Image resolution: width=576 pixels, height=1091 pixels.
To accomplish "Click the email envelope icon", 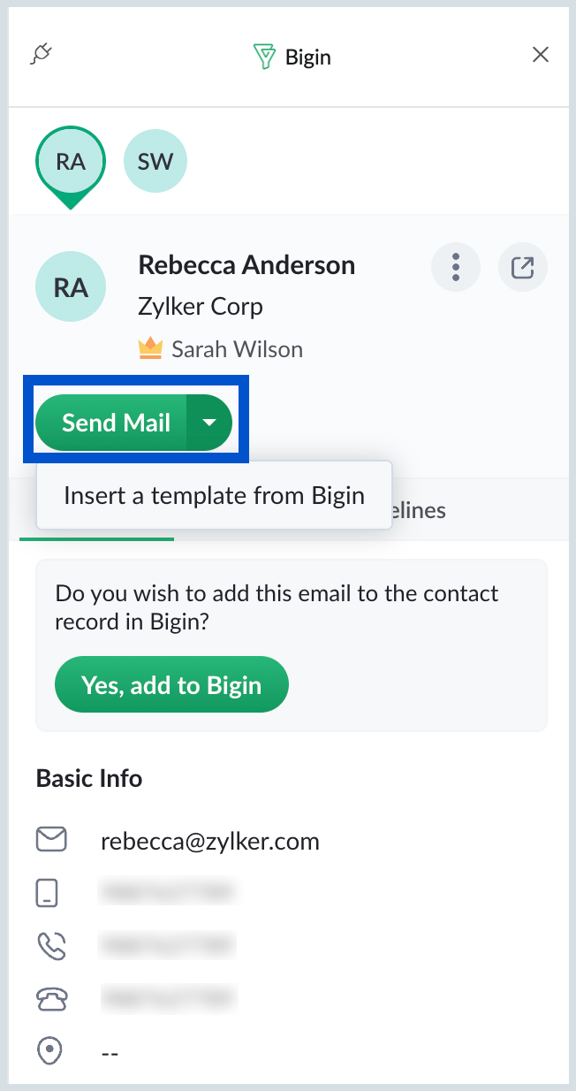I will (51, 839).
